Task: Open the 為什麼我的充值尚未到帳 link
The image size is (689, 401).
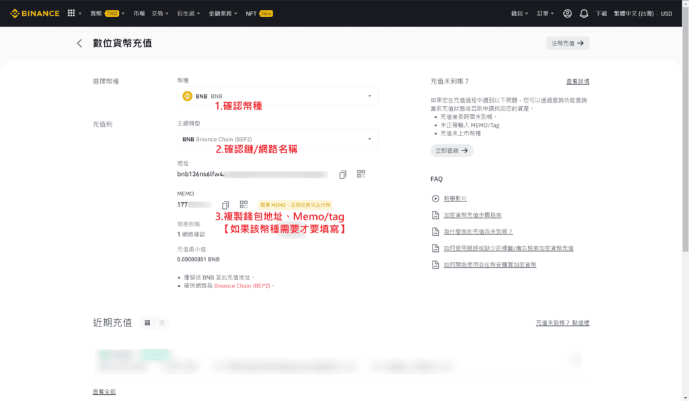Action: pyautogui.click(x=478, y=232)
